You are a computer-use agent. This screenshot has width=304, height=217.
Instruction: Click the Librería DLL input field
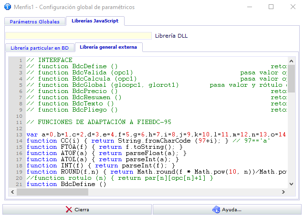pyautogui.click(x=78, y=36)
